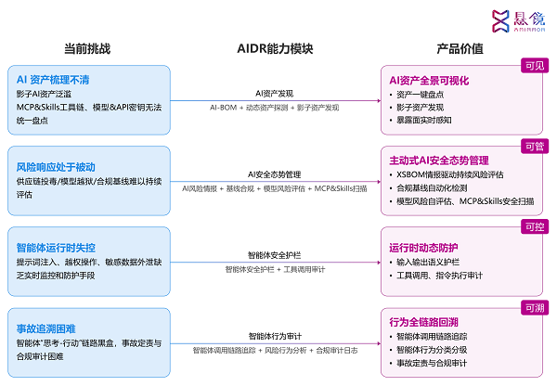
Task: Click the 可见 tag badge
Action: pos(535,65)
